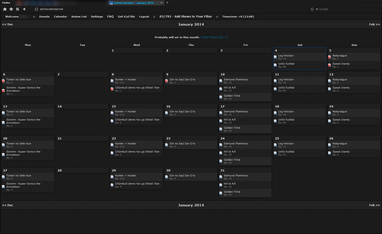Click red icon beside Gin no Saji Ep 1
The width and height of the screenshot is (382, 234).
click(x=166, y=81)
